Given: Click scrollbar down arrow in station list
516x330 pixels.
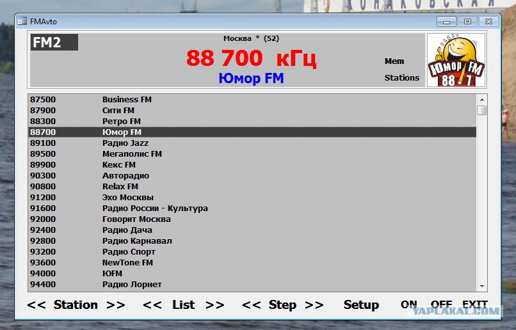Looking at the screenshot, I should pyautogui.click(x=482, y=287).
